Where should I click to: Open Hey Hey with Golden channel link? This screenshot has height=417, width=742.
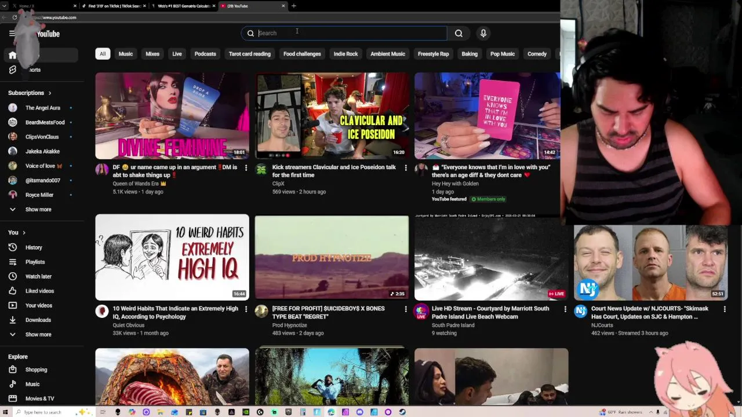[x=455, y=184]
